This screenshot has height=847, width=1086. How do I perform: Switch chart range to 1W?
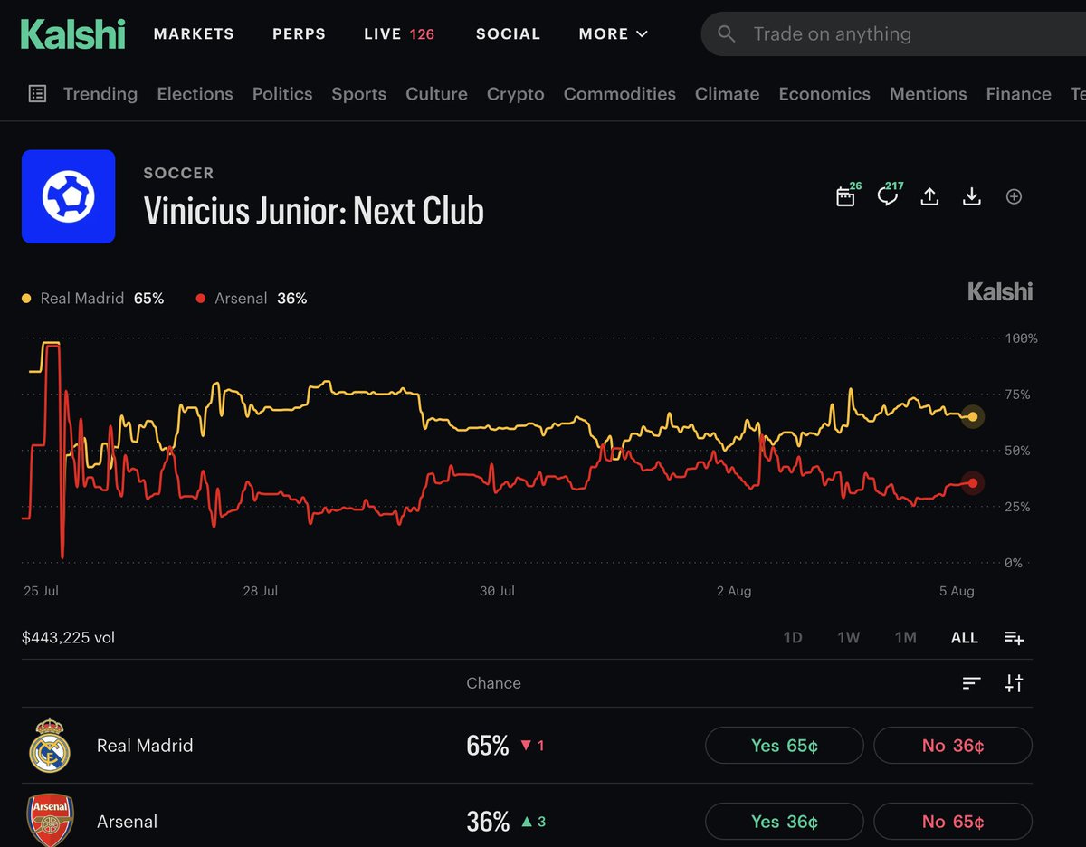point(849,638)
